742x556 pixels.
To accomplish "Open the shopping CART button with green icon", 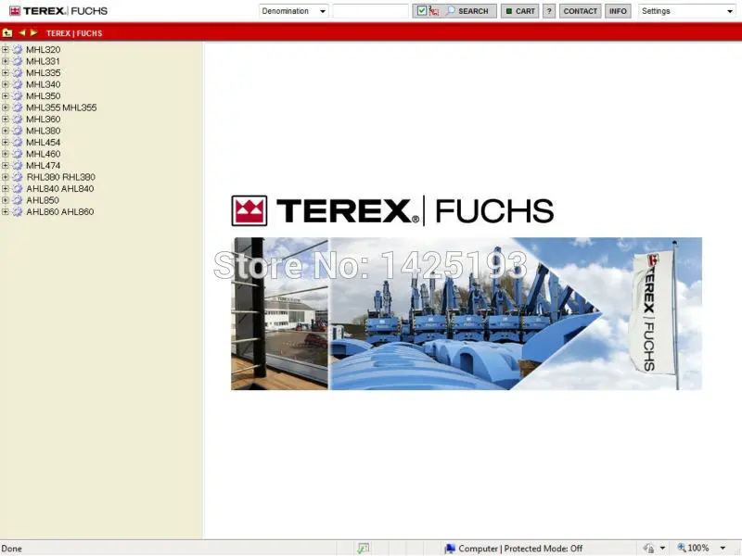I will coord(520,11).
